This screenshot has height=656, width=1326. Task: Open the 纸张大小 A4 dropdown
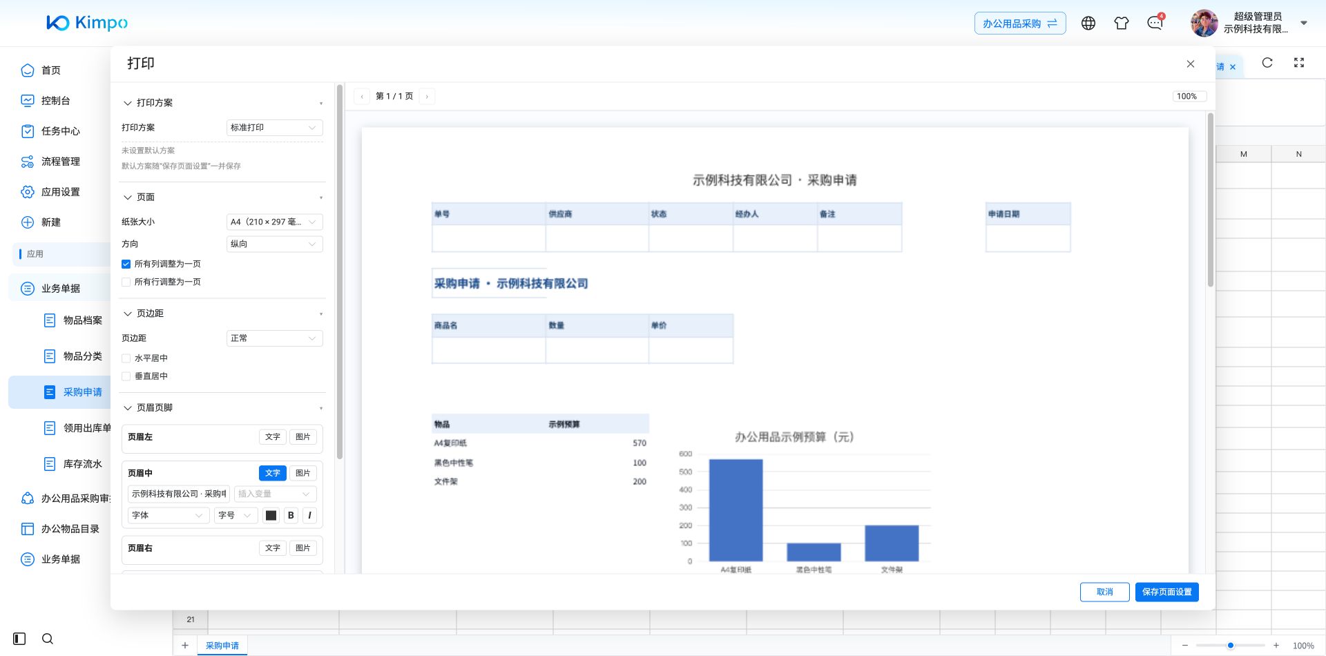point(274,222)
